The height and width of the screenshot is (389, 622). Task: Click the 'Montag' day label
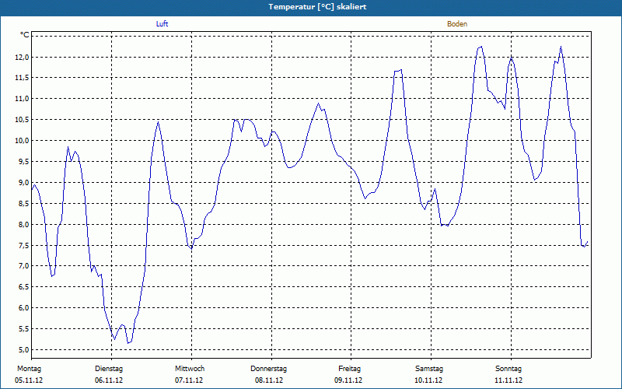(29, 369)
